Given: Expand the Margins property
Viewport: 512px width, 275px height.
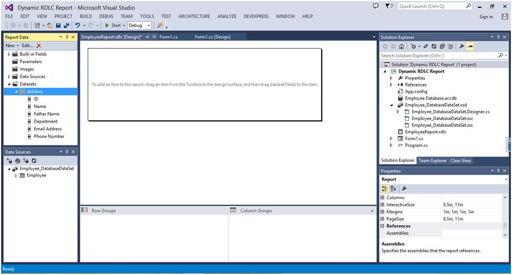Looking at the screenshot, I should click(382, 212).
